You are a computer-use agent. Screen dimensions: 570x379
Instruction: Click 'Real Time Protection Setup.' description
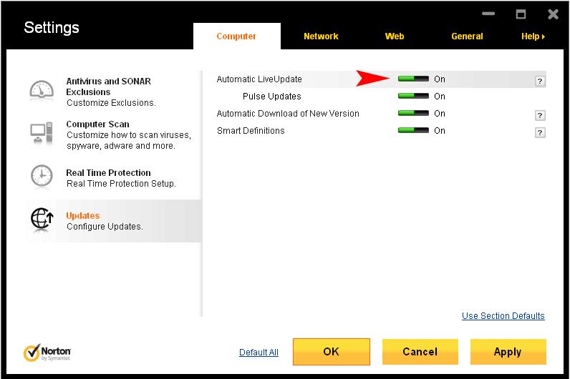click(x=121, y=184)
